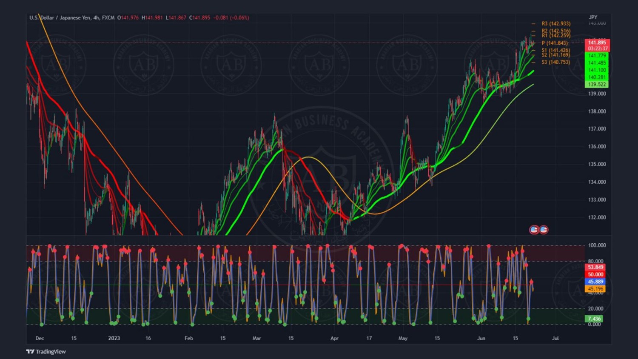Click the light green 139.522 price label

(597, 84)
